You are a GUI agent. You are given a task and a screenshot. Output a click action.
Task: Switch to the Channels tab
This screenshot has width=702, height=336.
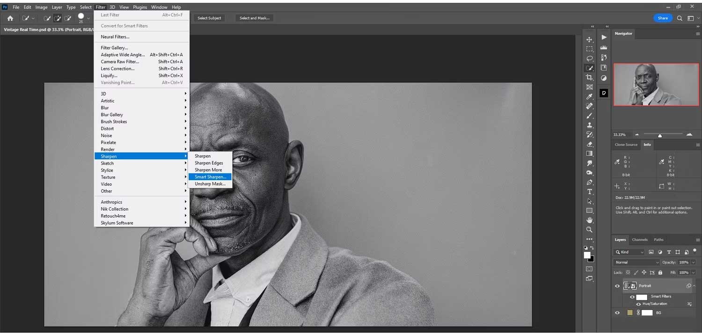click(x=639, y=240)
